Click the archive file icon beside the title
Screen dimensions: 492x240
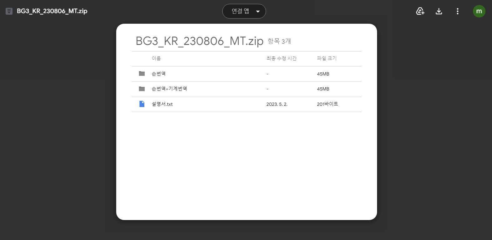click(9, 11)
